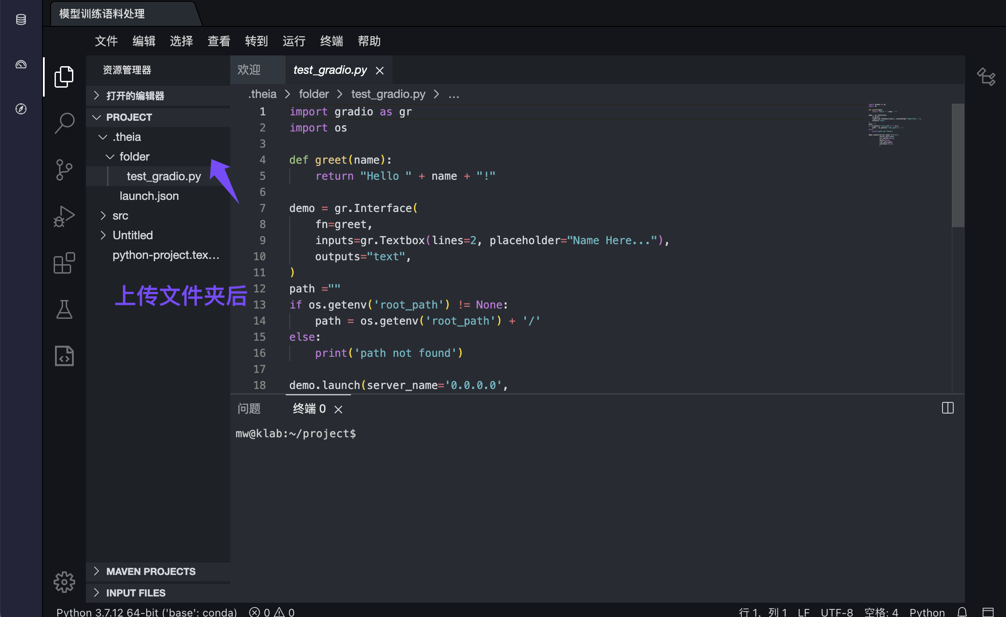The image size is (1006, 617).
Task: Open the Extensions view icon
Action: (x=64, y=263)
